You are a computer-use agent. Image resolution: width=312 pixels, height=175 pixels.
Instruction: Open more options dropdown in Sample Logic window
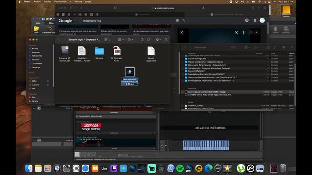pyautogui.click(x=158, y=40)
